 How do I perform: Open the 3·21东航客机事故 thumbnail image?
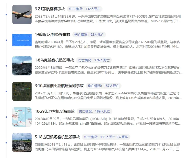[22, 15]
